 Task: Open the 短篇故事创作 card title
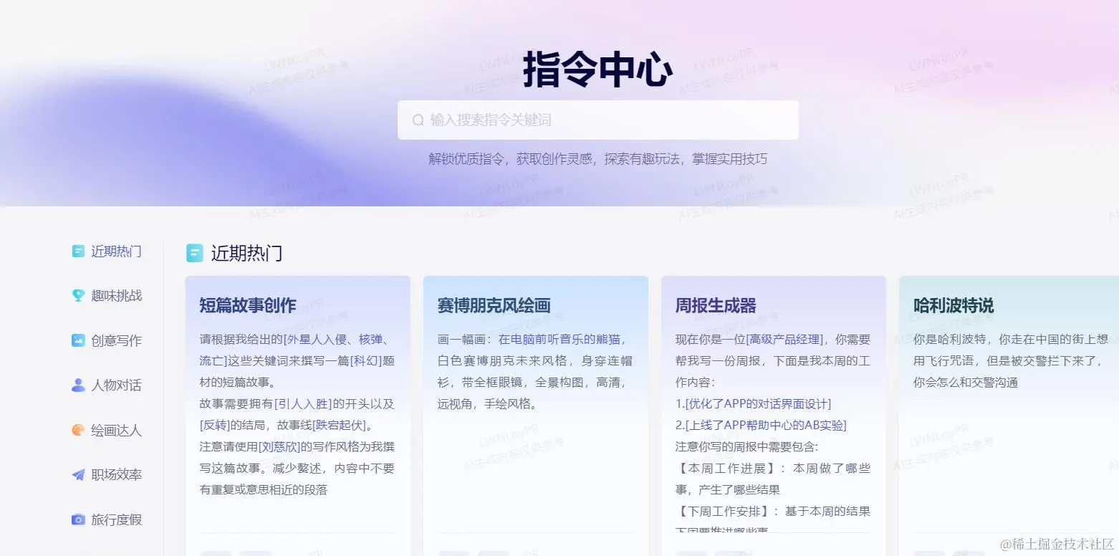pyautogui.click(x=248, y=305)
